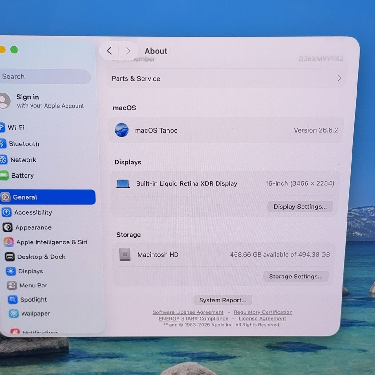
Task: Click the 16-inch (3456 × 2234) value
Action: coord(300,183)
